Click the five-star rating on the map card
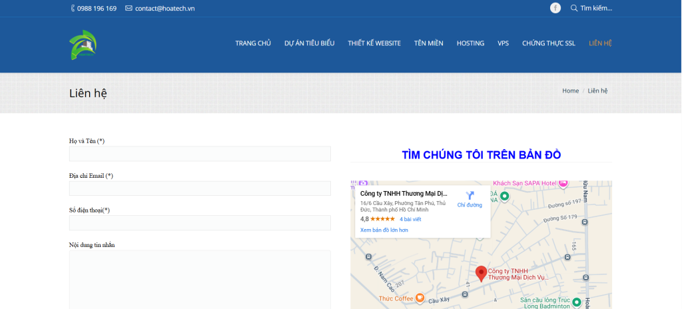Viewport: 682px width, 309px height. [382, 219]
